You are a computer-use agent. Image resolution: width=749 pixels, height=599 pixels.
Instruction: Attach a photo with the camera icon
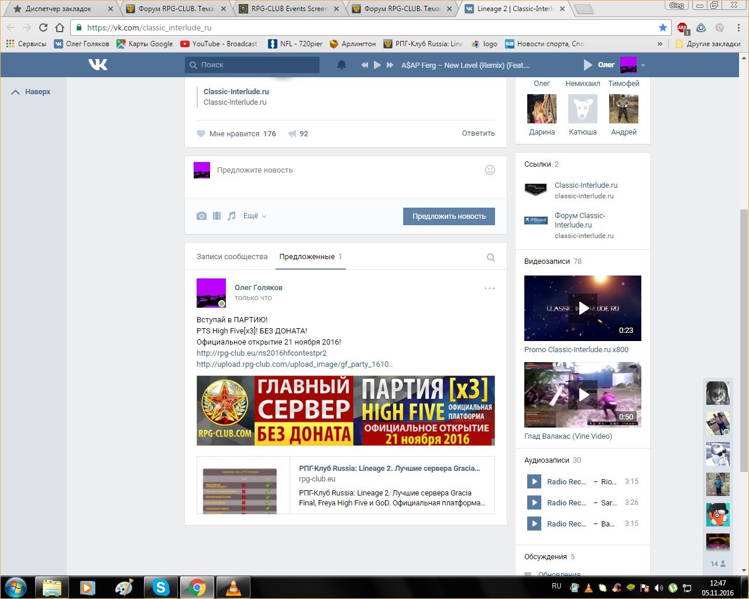201,216
